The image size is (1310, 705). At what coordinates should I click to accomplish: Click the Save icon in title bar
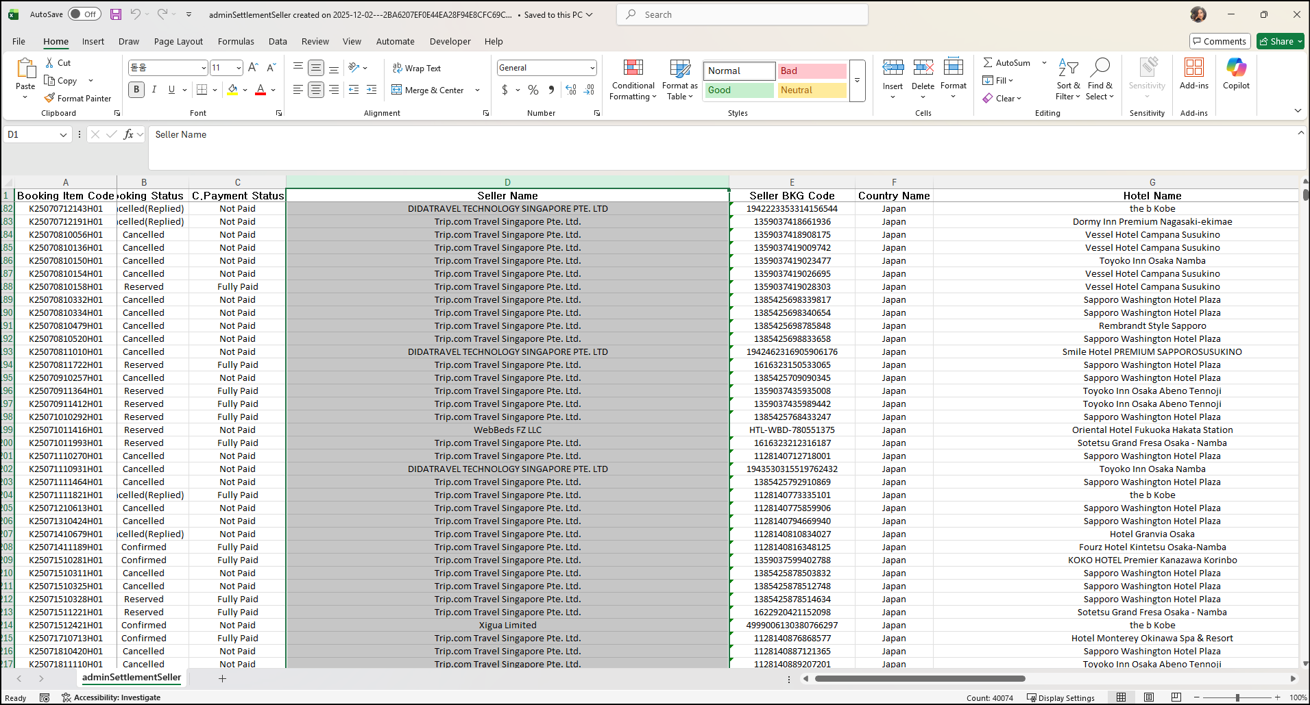[116, 14]
